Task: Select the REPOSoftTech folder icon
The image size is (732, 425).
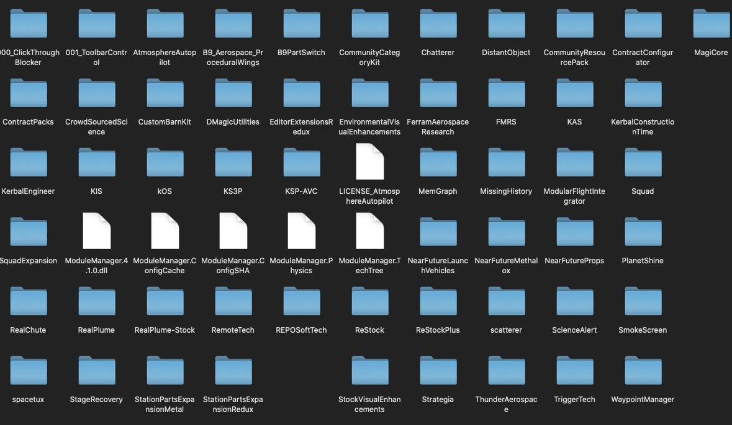Action: (302, 301)
